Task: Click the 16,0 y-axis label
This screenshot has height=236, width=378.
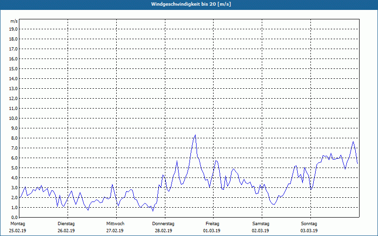Action: tap(13, 59)
